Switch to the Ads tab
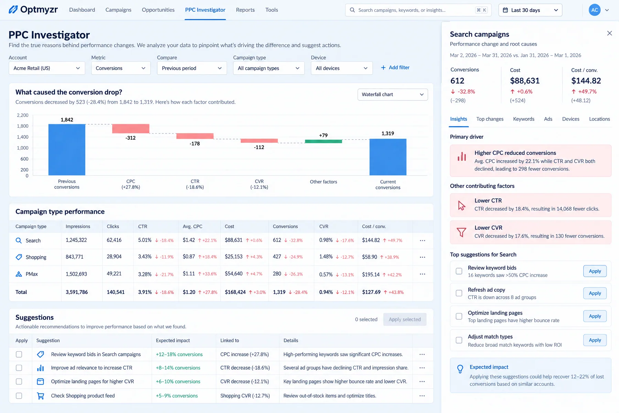Viewport: 619px width, 413px height. coord(548,119)
